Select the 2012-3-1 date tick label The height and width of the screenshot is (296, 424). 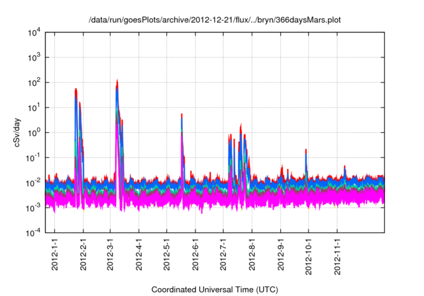click(110, 255)
